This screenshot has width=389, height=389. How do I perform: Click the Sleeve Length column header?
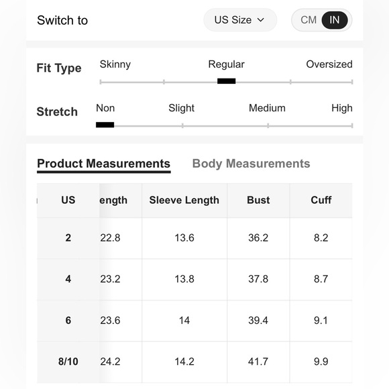[184, 201]
